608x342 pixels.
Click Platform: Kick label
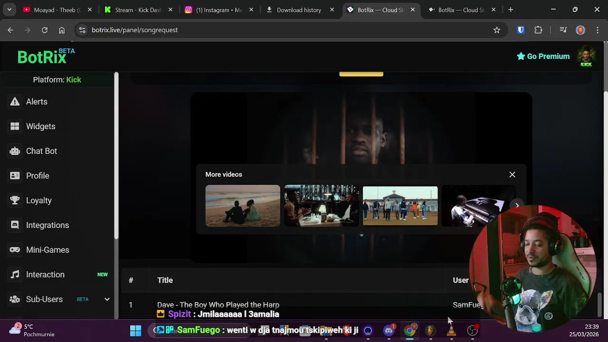pos(57,80)
